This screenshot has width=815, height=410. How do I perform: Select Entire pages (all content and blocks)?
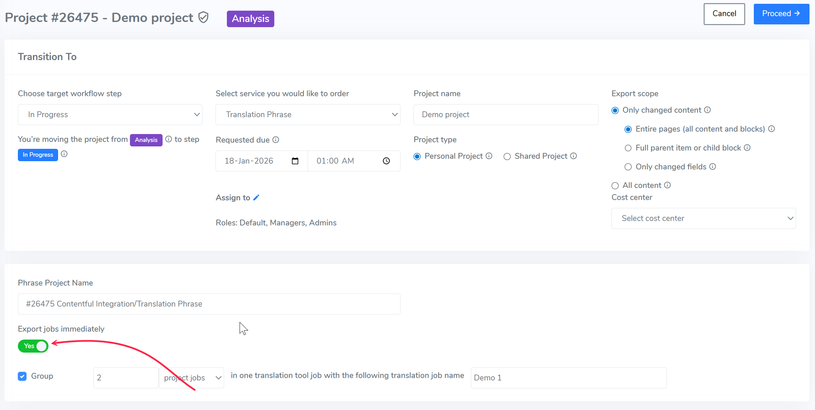[x=628, y=129]
